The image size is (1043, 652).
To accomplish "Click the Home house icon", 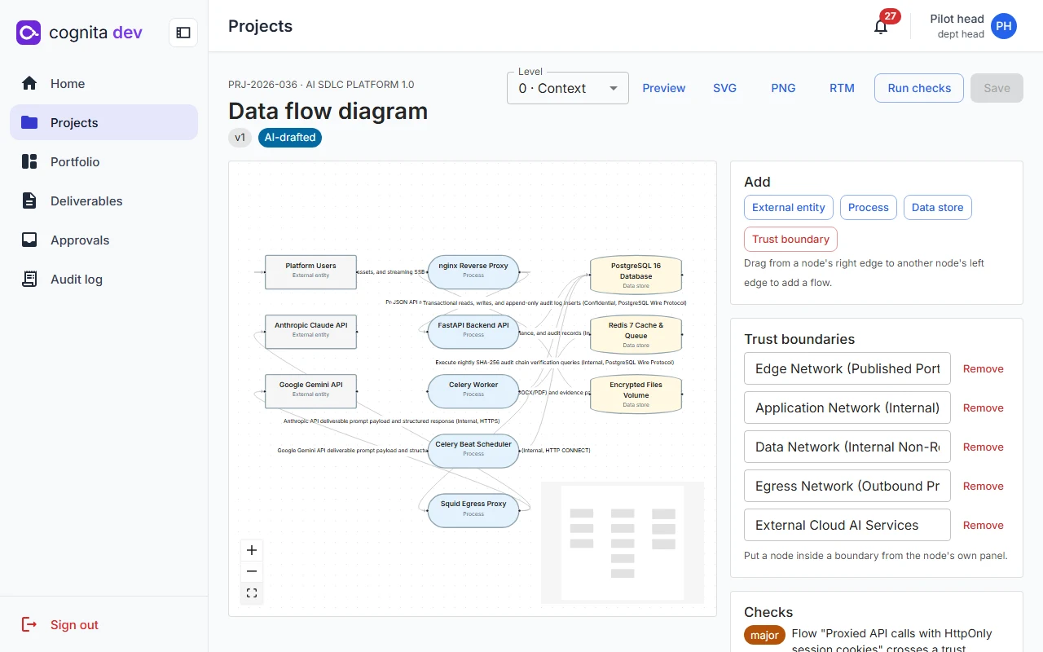I will (29, 83).
